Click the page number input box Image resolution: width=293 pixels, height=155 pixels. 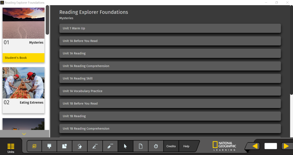click(x=270, y=146)
